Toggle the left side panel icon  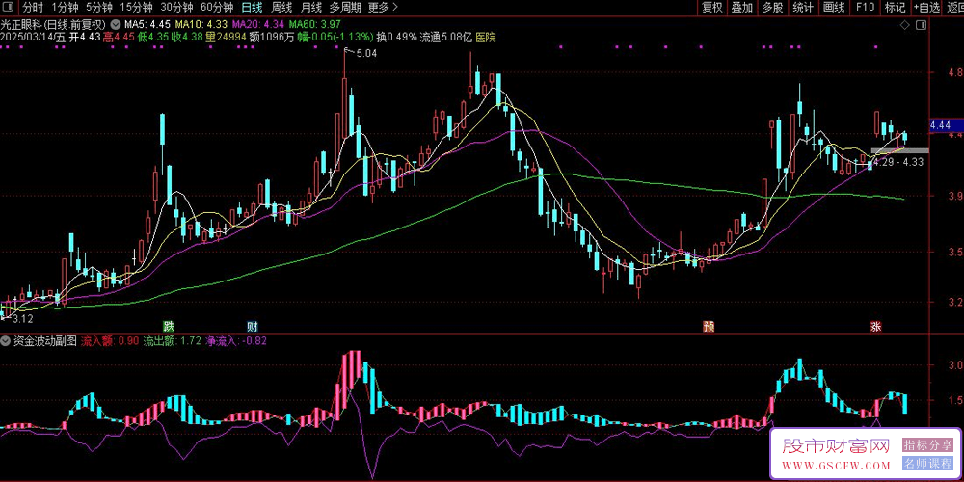coord(10,8)
